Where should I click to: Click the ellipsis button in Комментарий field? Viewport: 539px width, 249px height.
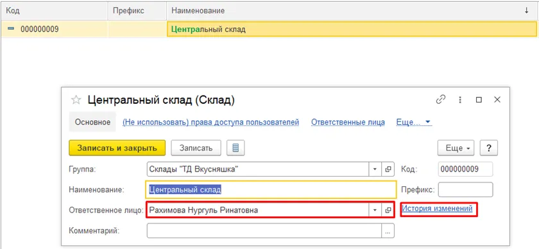[x=388, y=231]
